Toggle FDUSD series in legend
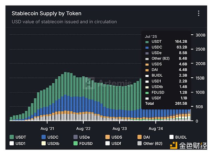The image size is (211, 153). tap(83, 143)
